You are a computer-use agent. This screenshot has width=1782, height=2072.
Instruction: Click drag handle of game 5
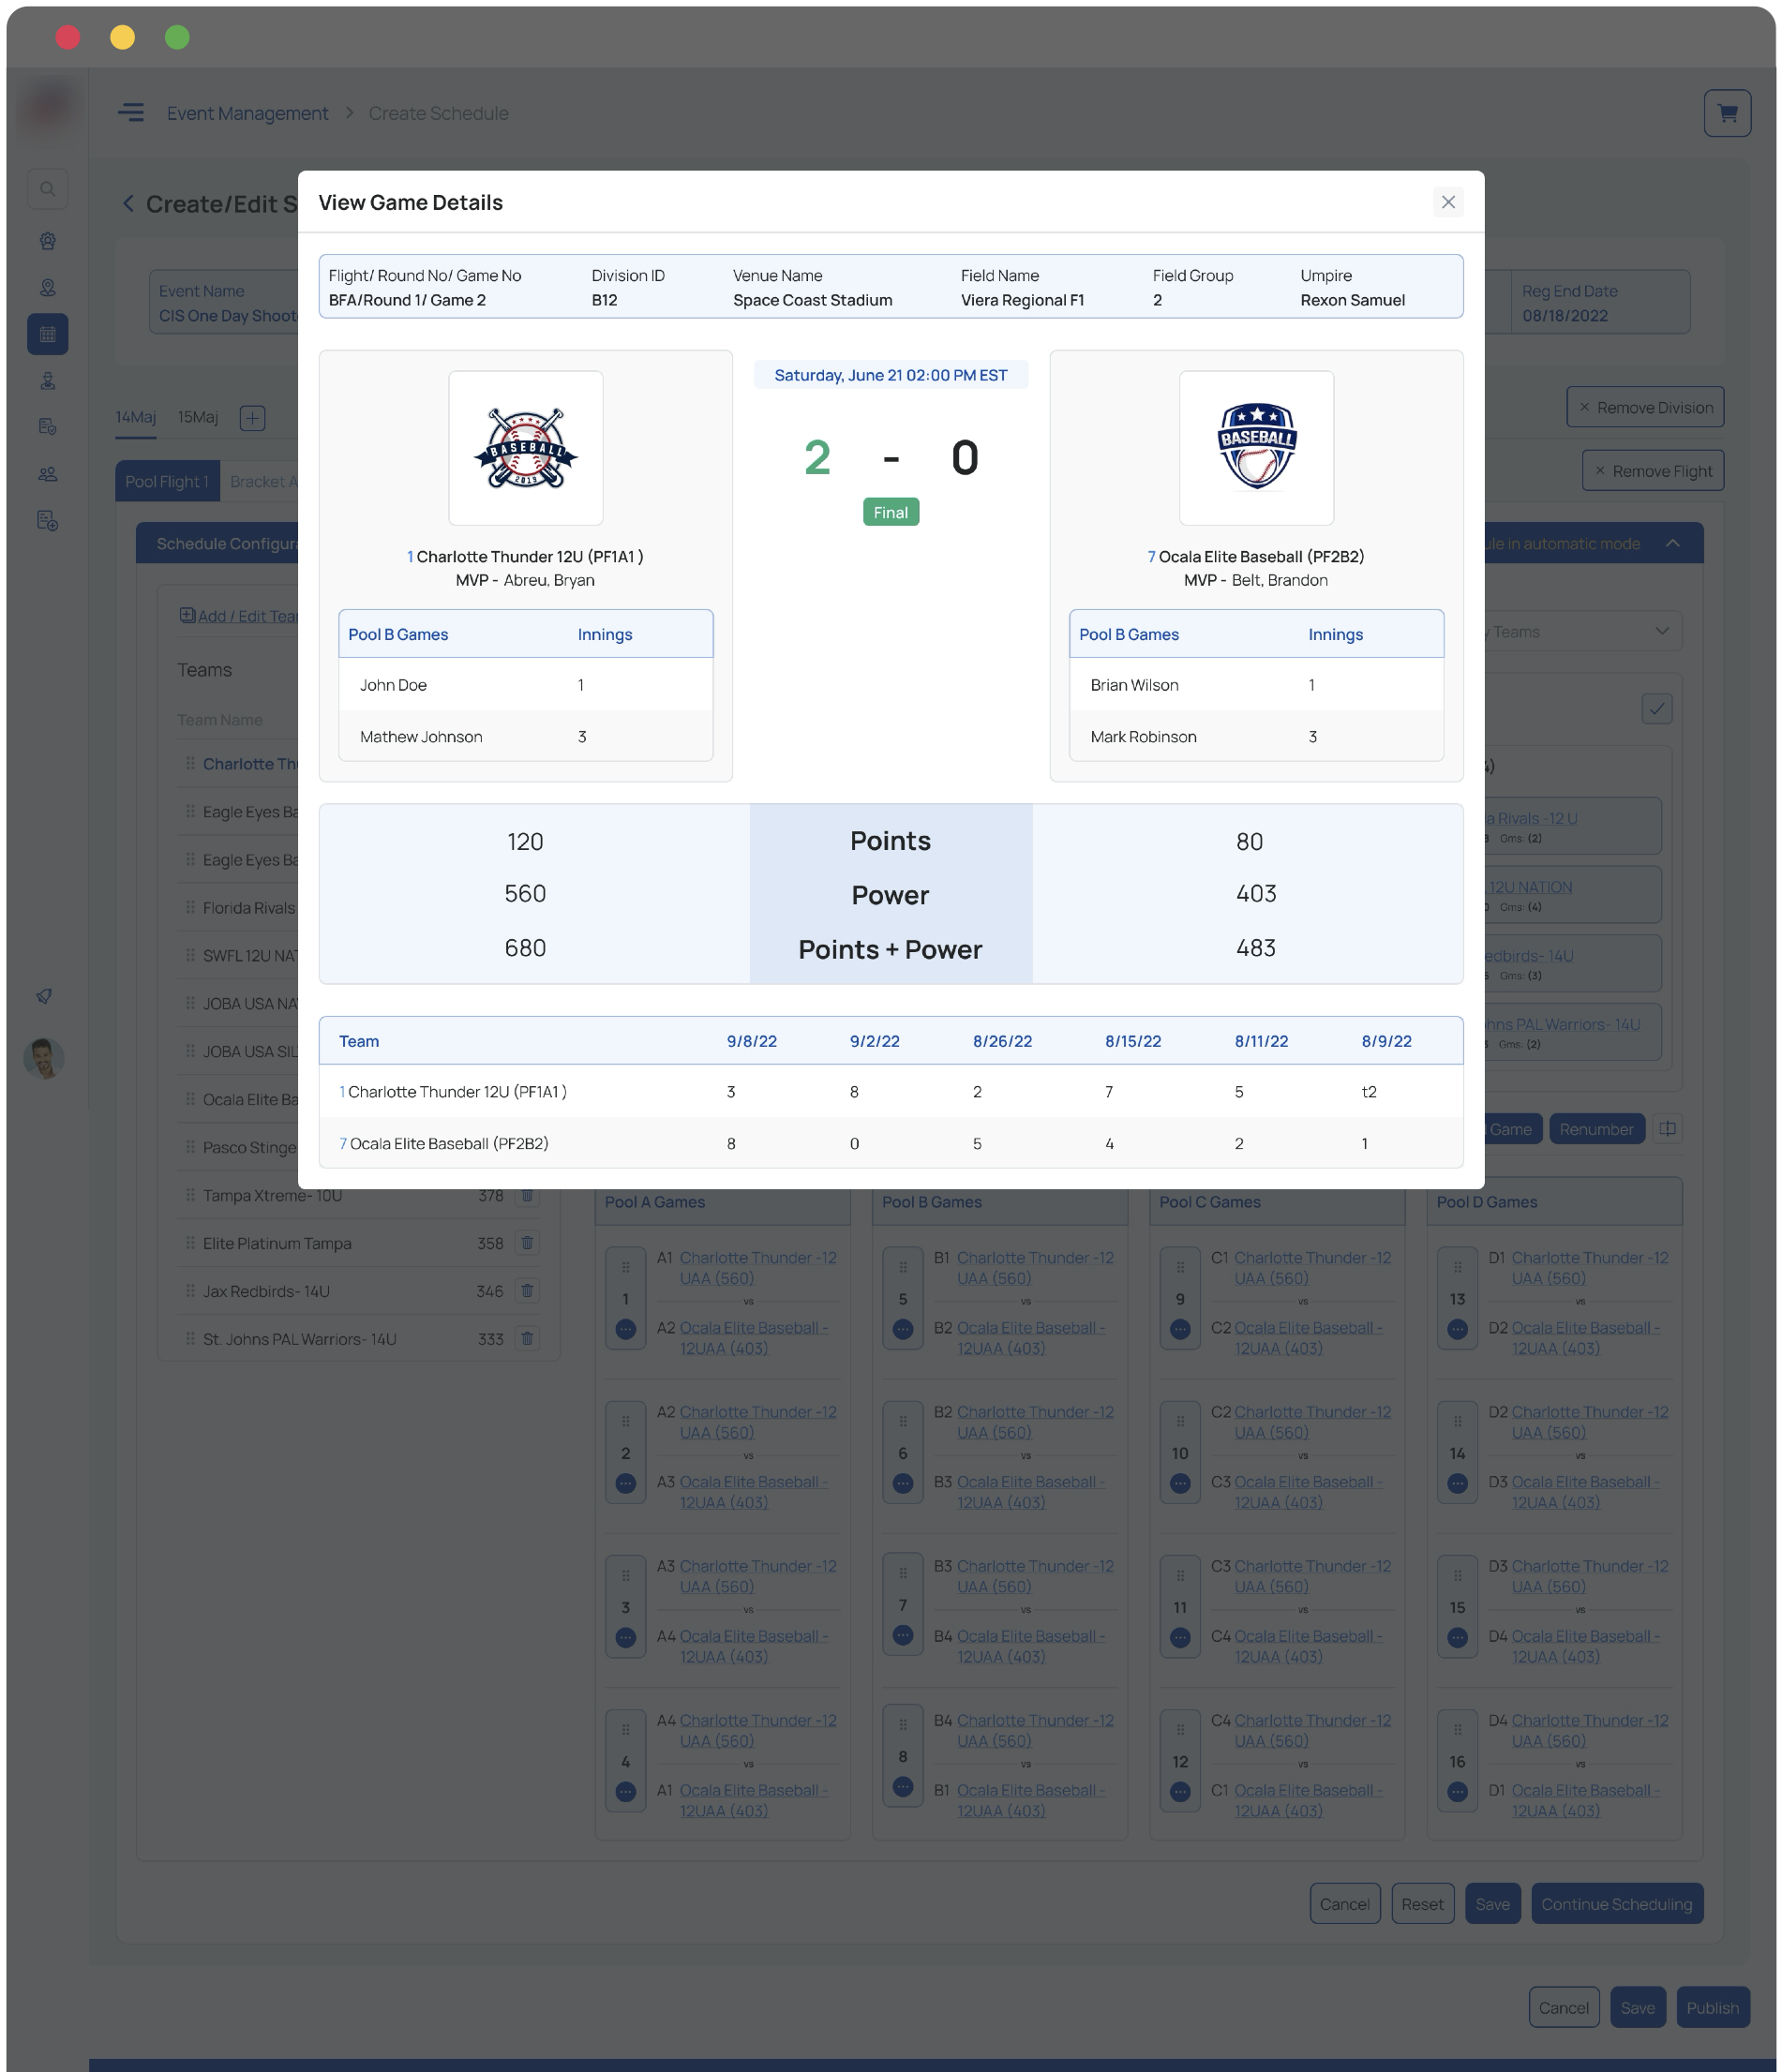coord(903,1267)
